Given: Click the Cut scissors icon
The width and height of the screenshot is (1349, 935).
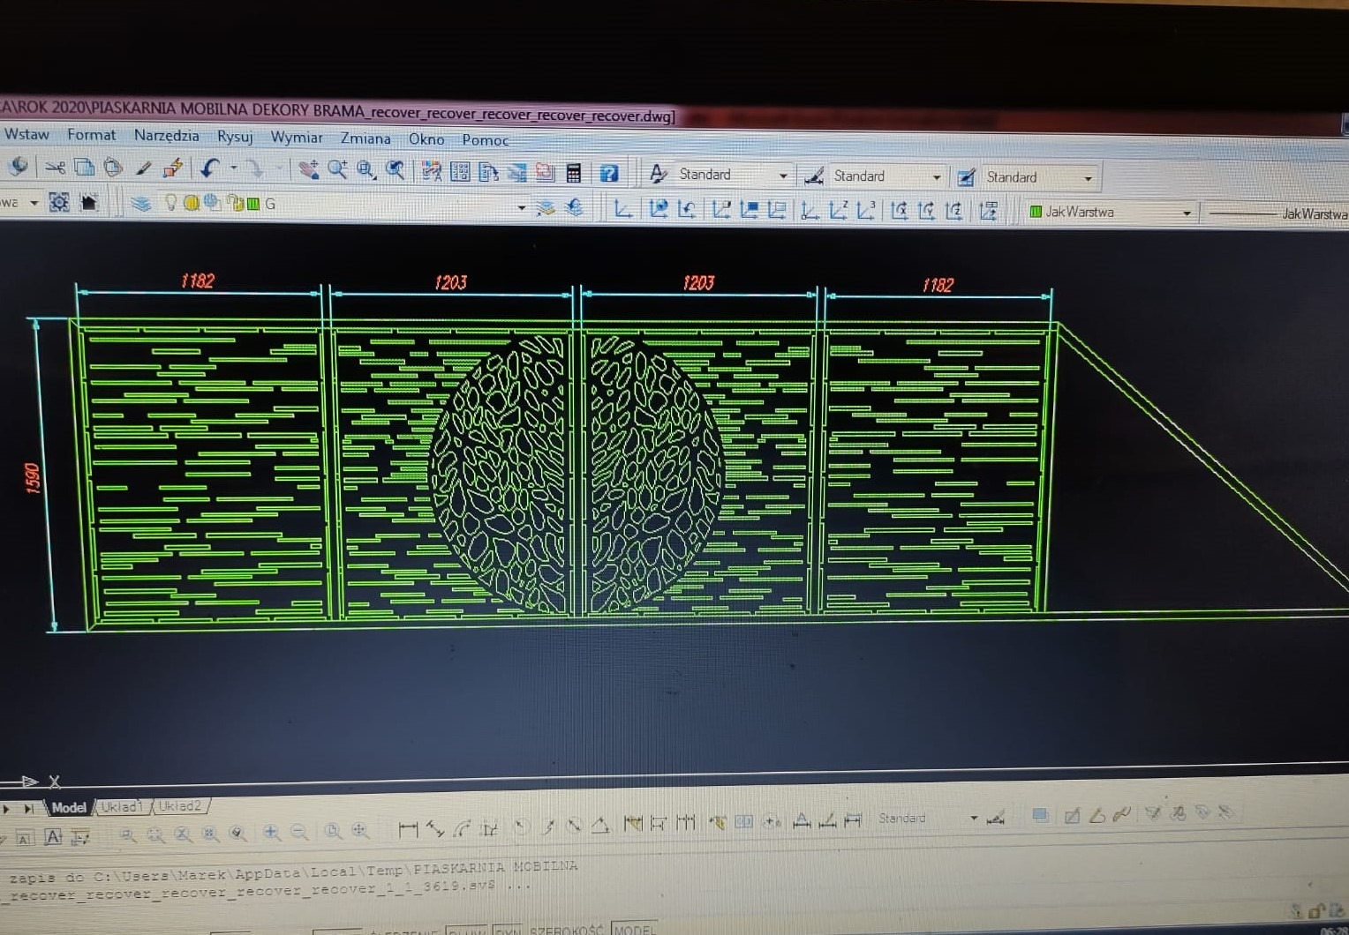Looking at the screenshot, I should point(55,167).
